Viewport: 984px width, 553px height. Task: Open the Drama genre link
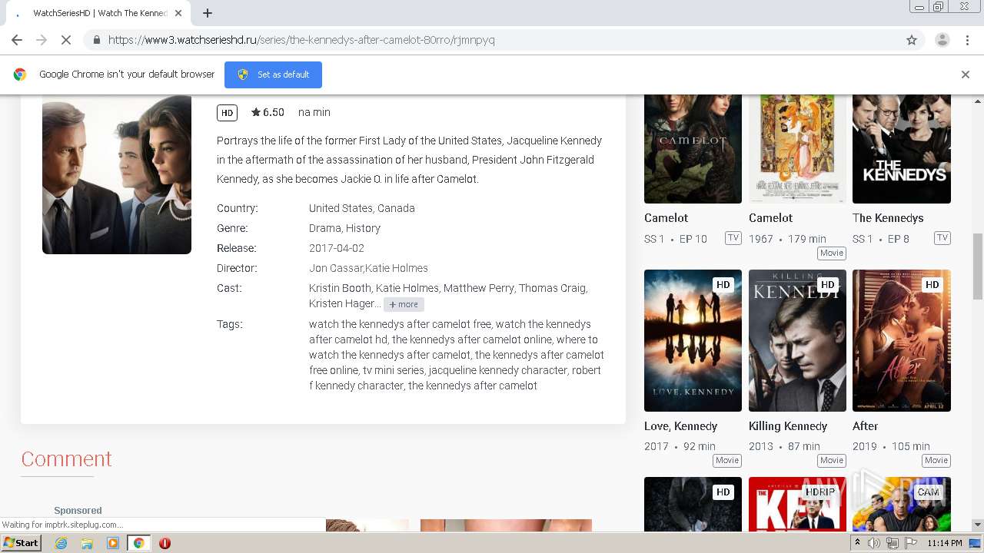pyautogui.click(x=325, y=228)
